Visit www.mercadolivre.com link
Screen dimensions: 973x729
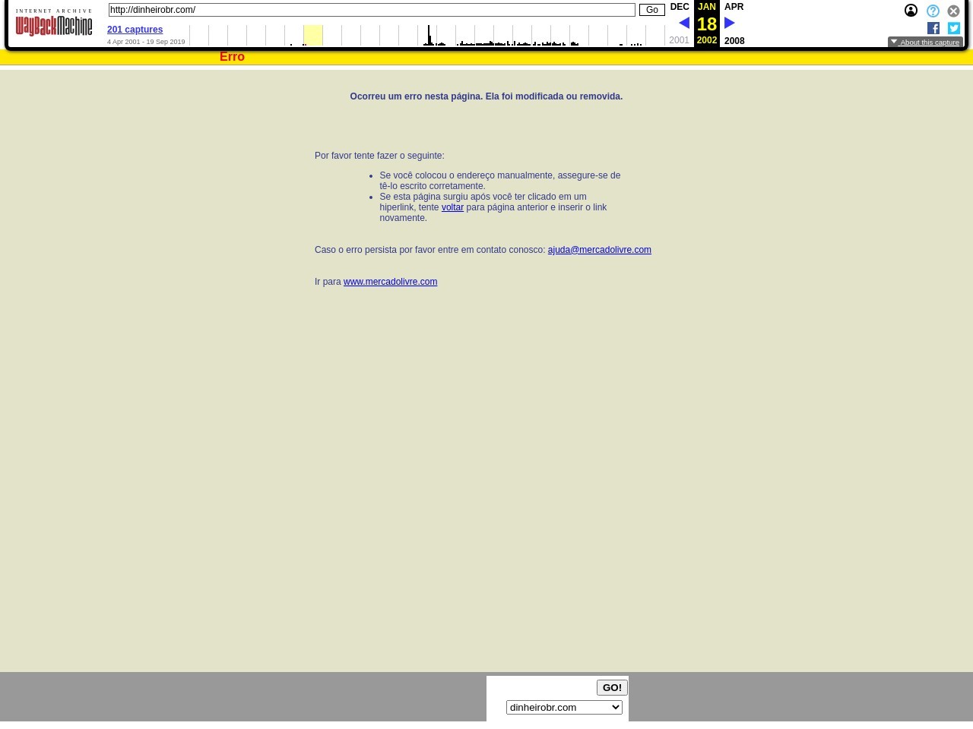[390, 282]
